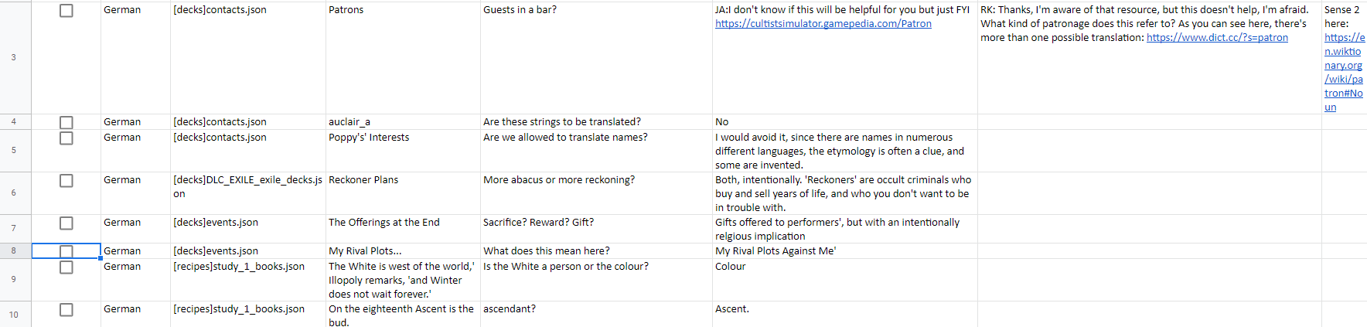Tick the checkbox in row 10
Image resolution: width=1367 pixels, height=327 pixels.
[66, 310]
